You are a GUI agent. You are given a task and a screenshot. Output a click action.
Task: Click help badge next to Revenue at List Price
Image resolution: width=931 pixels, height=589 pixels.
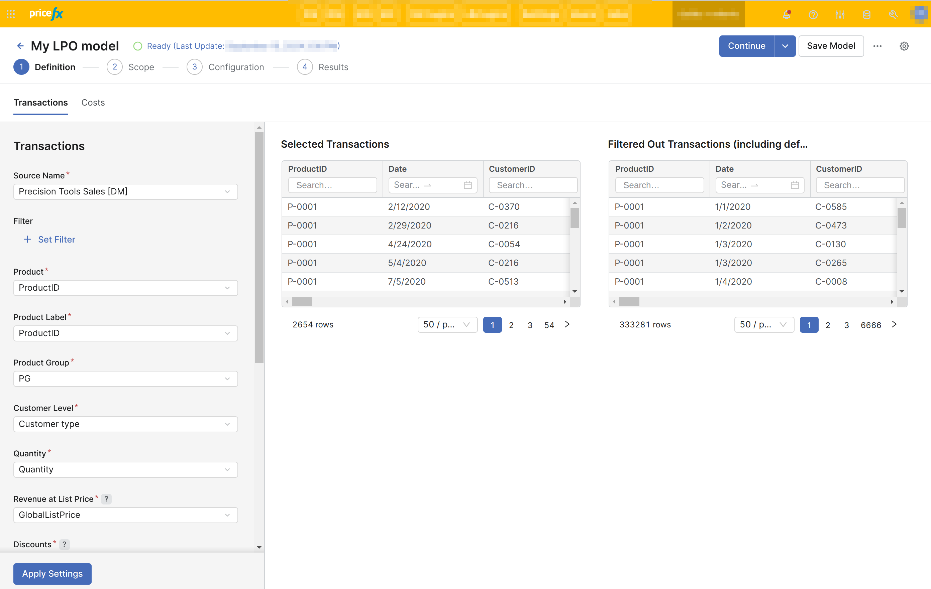(x=106, y=499)
